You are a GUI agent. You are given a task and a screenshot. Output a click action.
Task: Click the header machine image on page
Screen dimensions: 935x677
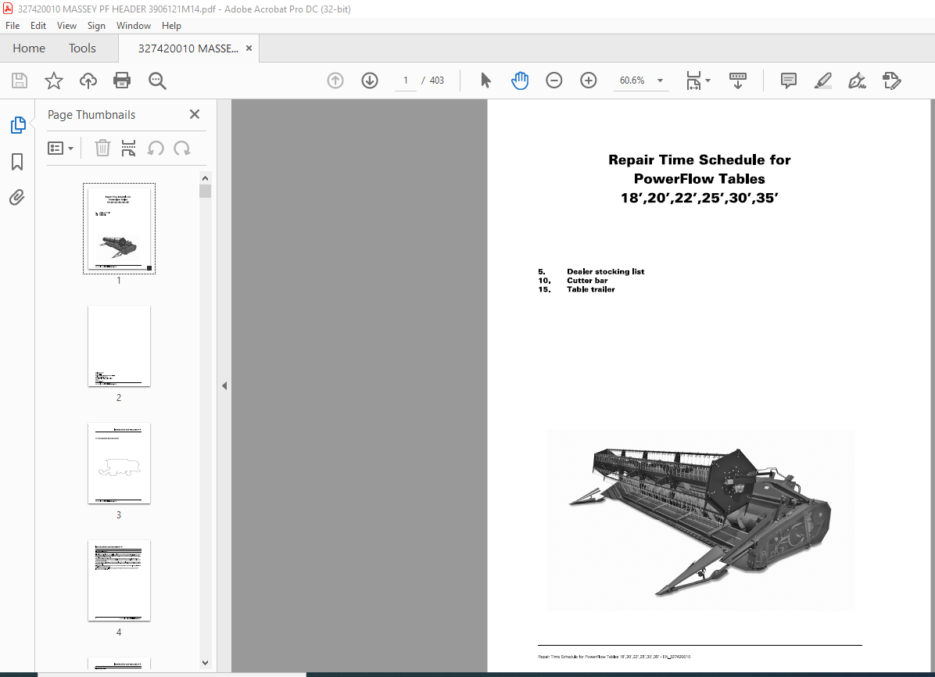pos(700,520)
